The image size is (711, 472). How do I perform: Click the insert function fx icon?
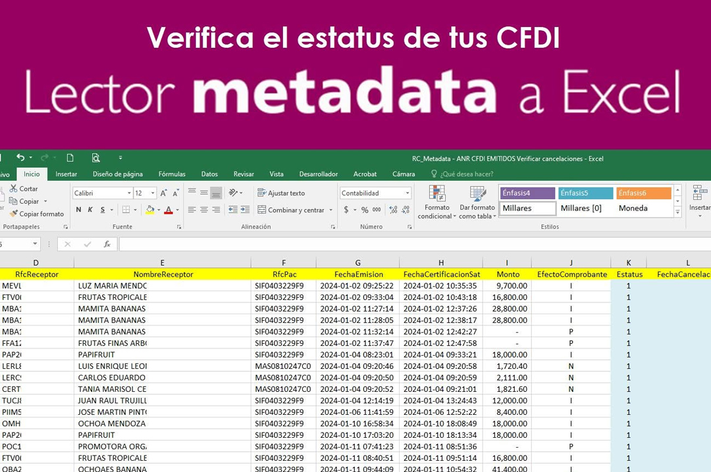point(107,244)
